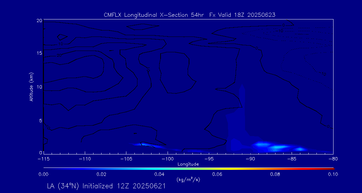Viewport: 362px width, 193px height.
Task: Click the Longitude axis label
Action: (x=188, y=164)
